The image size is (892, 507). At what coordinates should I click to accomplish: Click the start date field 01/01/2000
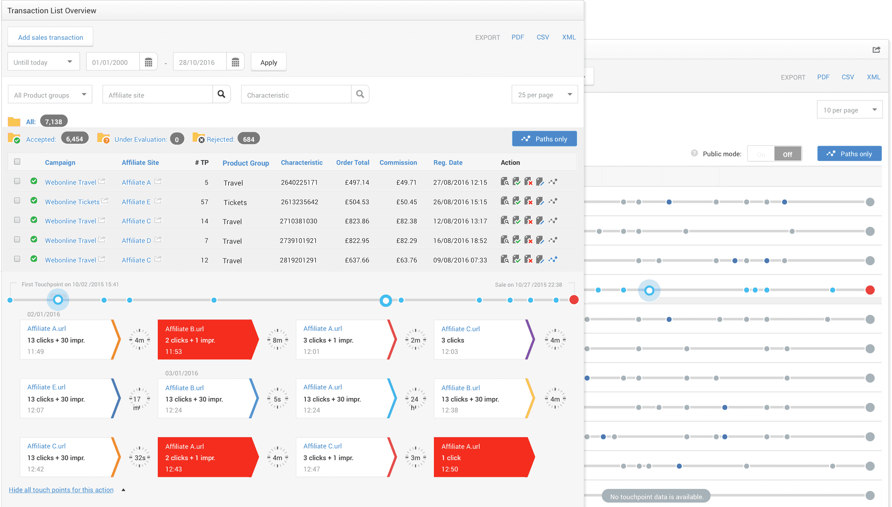pos(113,62)
